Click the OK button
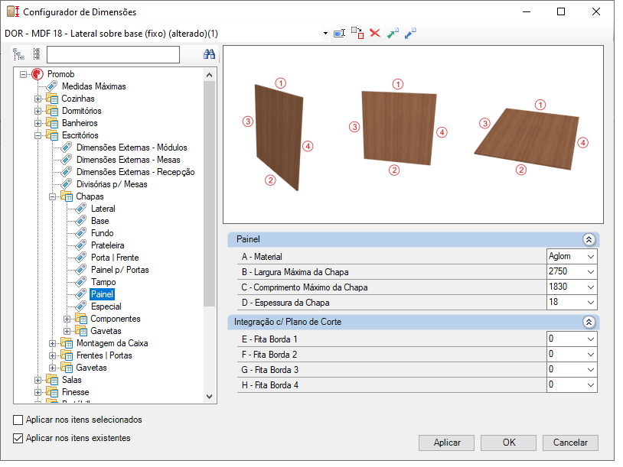 tap(508, 443)
